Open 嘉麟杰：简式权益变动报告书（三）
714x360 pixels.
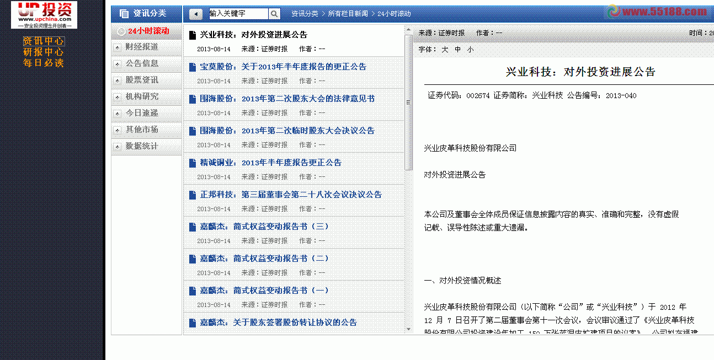pyautogui.click(x=264, y=227)
